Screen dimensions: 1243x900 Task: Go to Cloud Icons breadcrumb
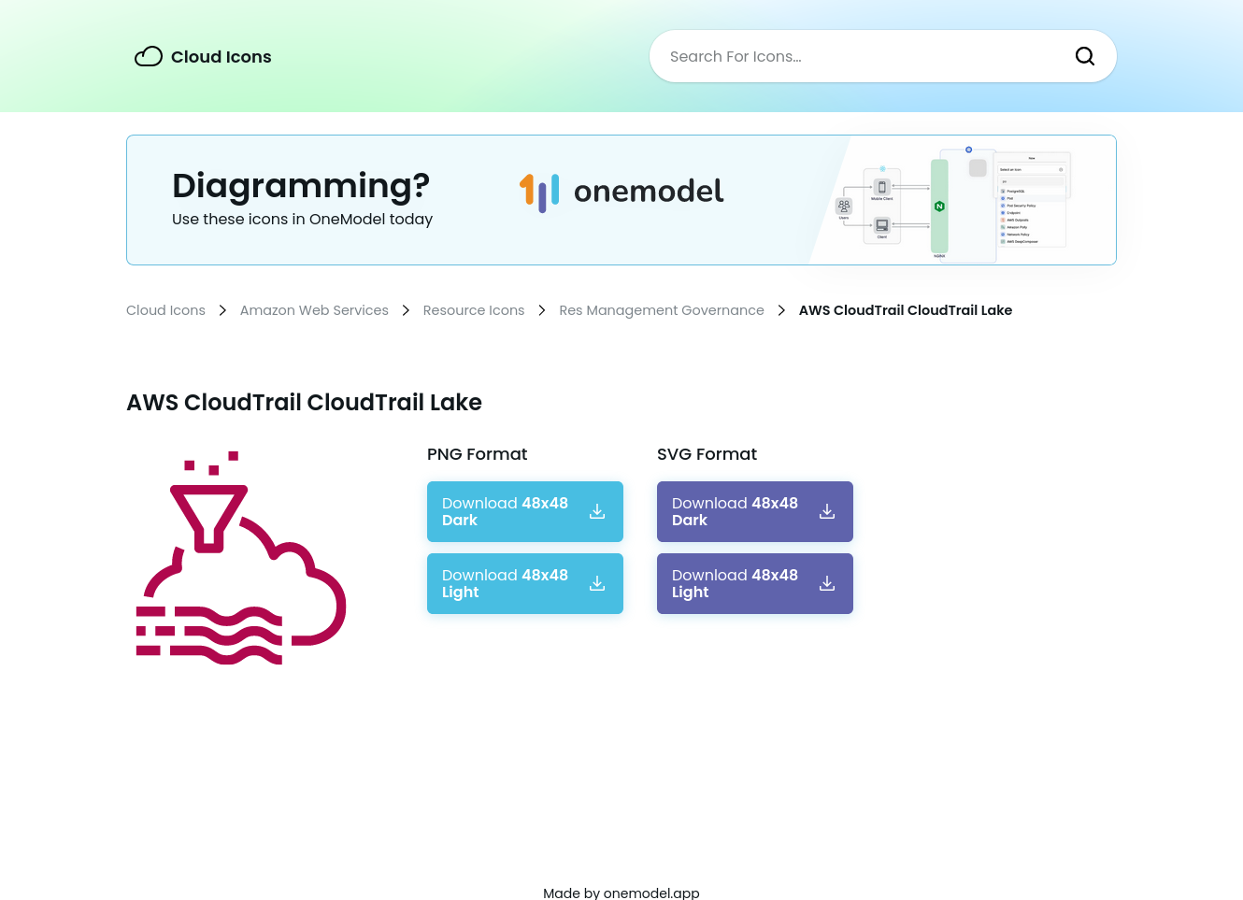click(x=165, y=310)
